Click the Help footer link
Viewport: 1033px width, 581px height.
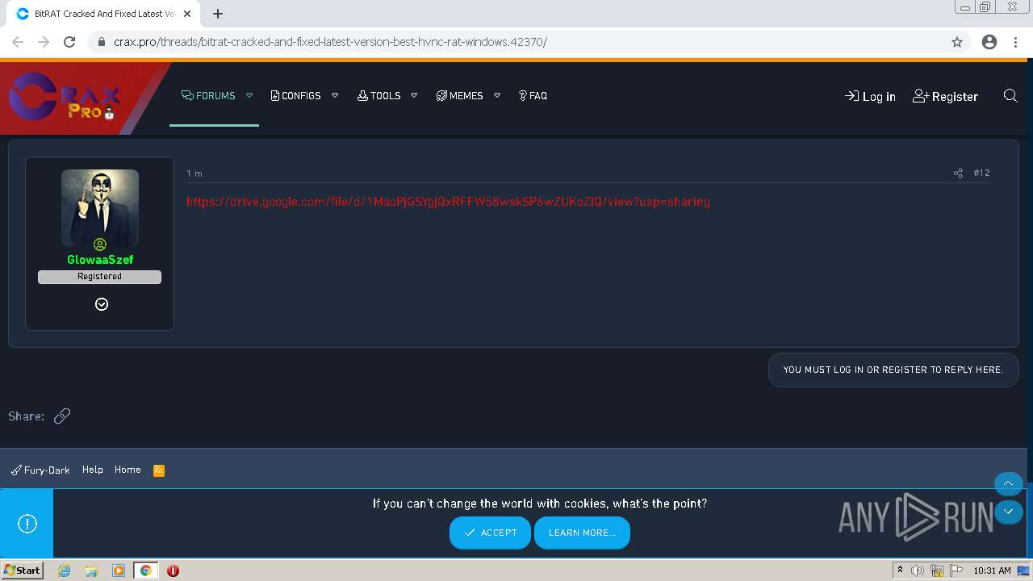[x=93, y=470]
